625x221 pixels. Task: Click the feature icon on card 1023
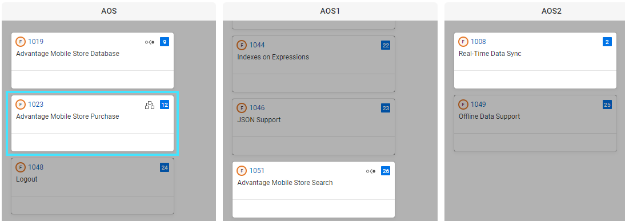click(21, 105)
